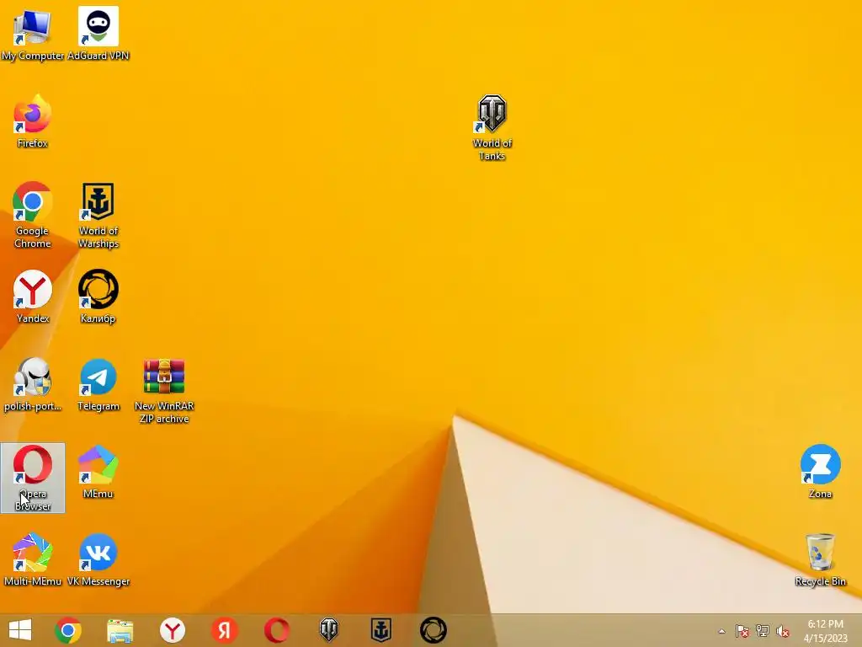This screenshot has width=862, height=647.
Task: Open the taskbar clock showing 6:12 PM
Action: coord(825,631)
